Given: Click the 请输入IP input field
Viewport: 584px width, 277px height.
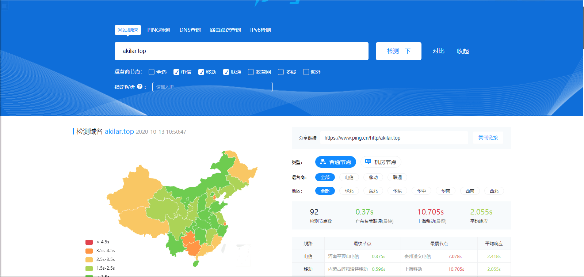Looking at the screenshot, I should (x=212, y=87).
